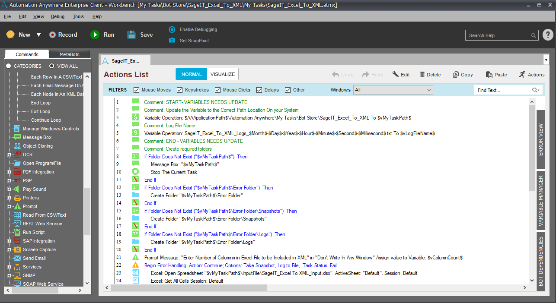Switch to VISUALIZE view
The height and width of the screenshot is (303, 556).
pyautogui.click(x=222, y=74)
